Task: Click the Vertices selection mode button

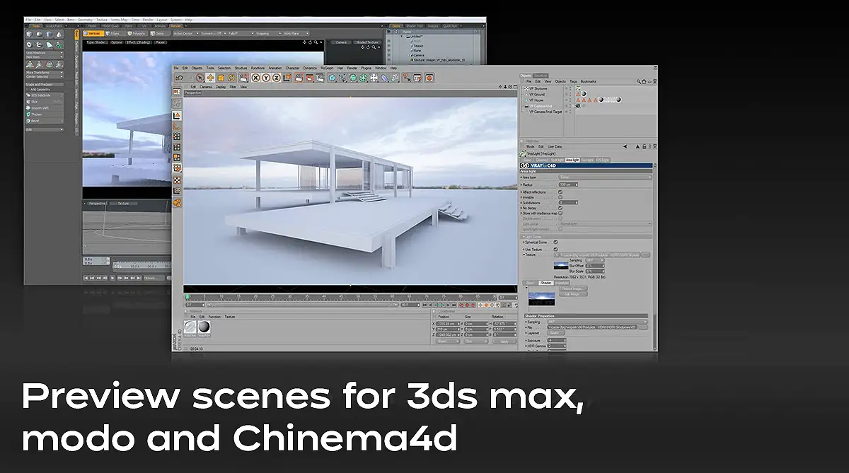Action: (x=92, y=33)
